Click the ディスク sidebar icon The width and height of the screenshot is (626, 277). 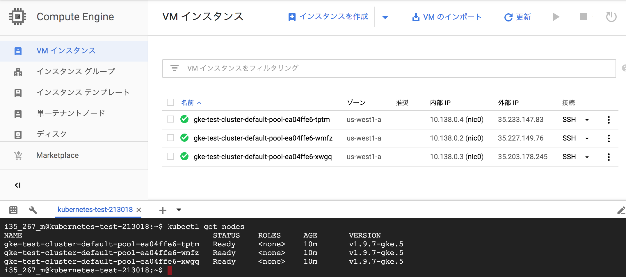click(18, 134)
